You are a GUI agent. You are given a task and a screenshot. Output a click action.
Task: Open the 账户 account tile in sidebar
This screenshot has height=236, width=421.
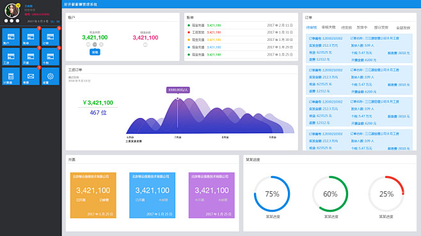(11, 37)
